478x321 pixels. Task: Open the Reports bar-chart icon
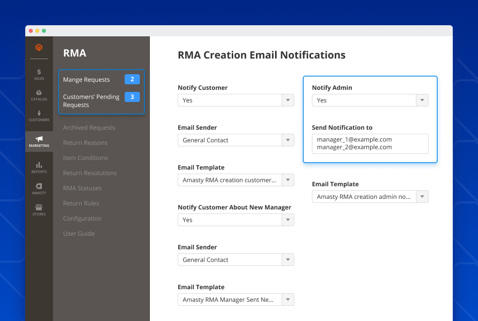click(39, 167)
